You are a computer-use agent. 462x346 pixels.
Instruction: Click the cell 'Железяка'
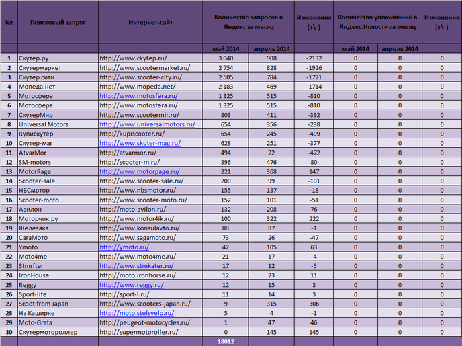[x=58, y=228]
